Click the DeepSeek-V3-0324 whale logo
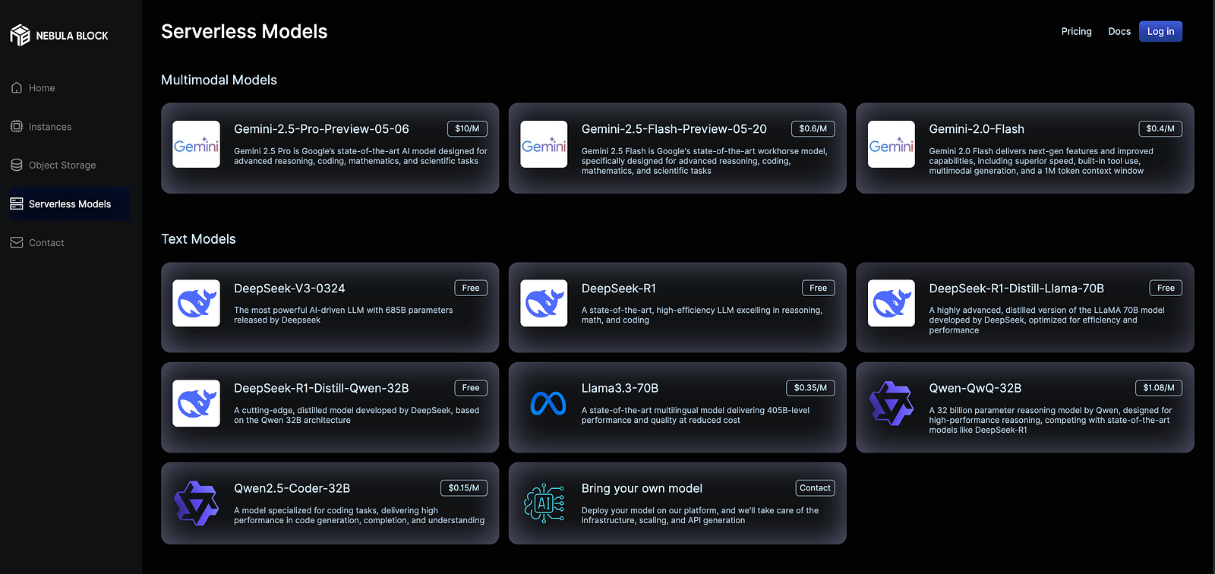1215x574 pixels. (x=197, y=304)
